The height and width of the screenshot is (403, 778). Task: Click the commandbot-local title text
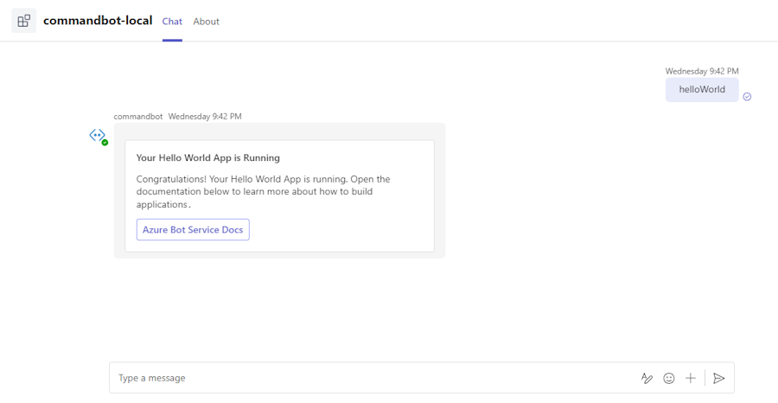tap(98, 21)
